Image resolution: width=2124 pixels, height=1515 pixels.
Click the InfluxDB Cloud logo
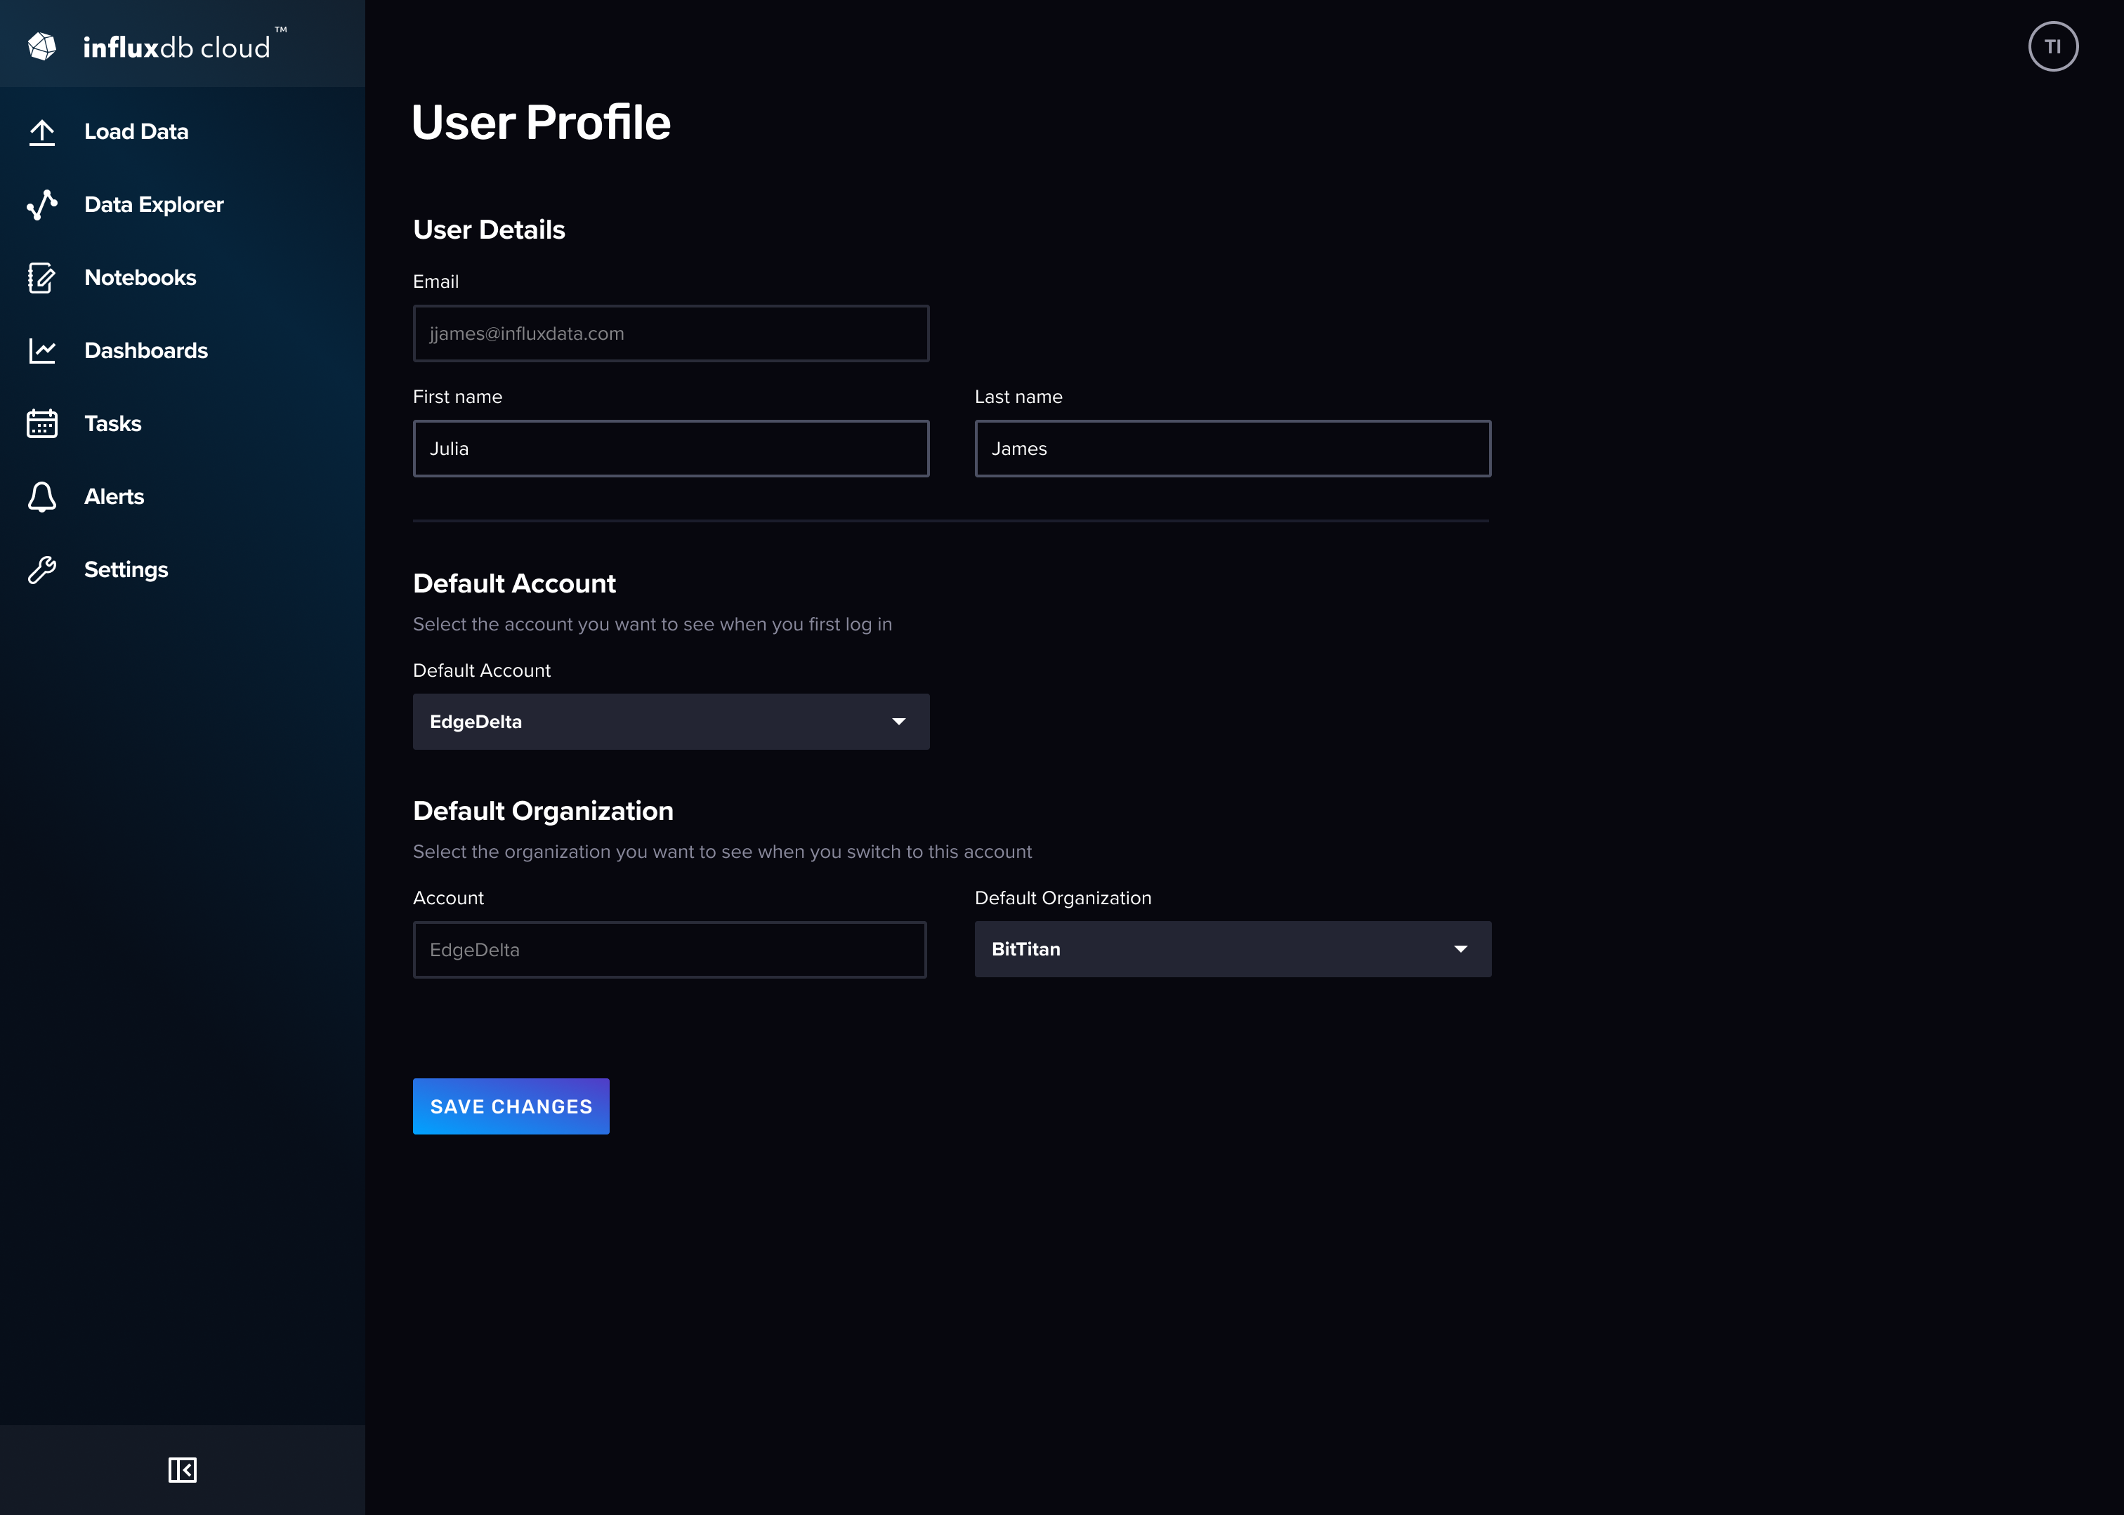[159, 44]
